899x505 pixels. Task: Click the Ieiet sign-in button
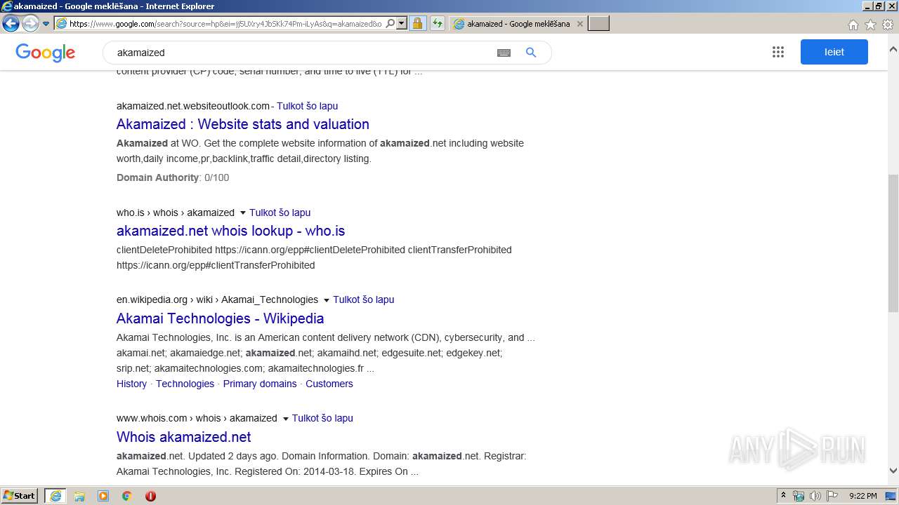tap(834, 52)
